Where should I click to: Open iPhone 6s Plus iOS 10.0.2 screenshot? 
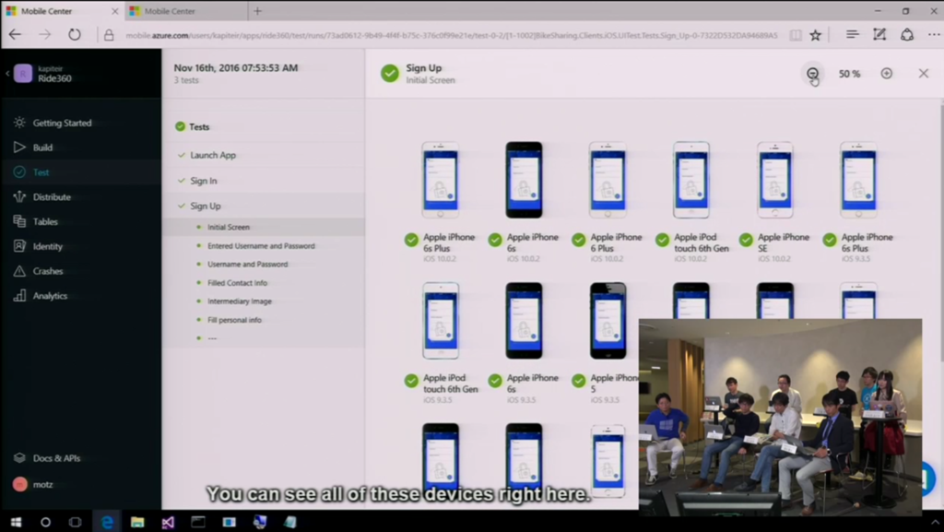440,180
